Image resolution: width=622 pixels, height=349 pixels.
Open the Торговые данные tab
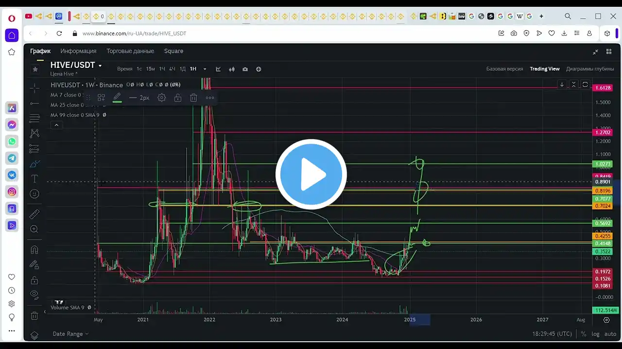pyautogui.click(x=130, y=51)
